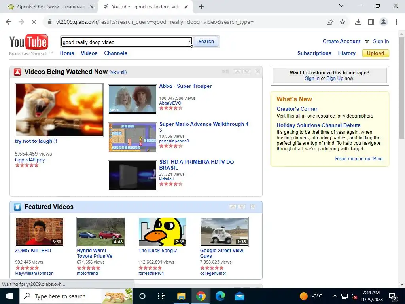Bookmark this page with the star icon
The image size is (405, 304).
click(x=343, y=22)
